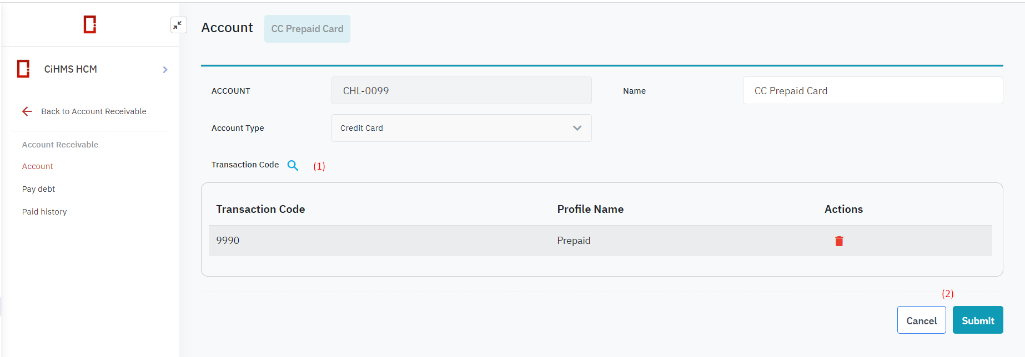
Task: Click the Account Receivable section heading
Action: click(60, 145)
